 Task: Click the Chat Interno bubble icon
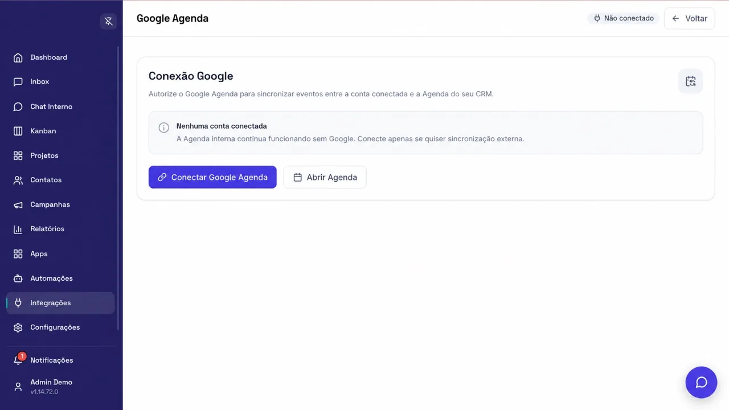pyautogui.click(x=18, y=106)
